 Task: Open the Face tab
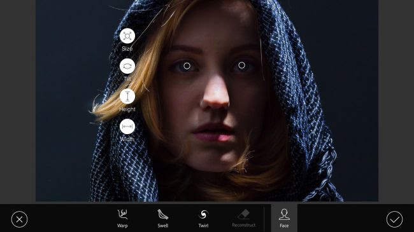(284, 218)
